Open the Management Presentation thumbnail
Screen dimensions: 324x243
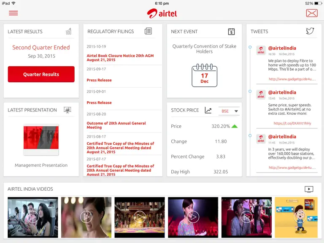click(x=41, y=140)
